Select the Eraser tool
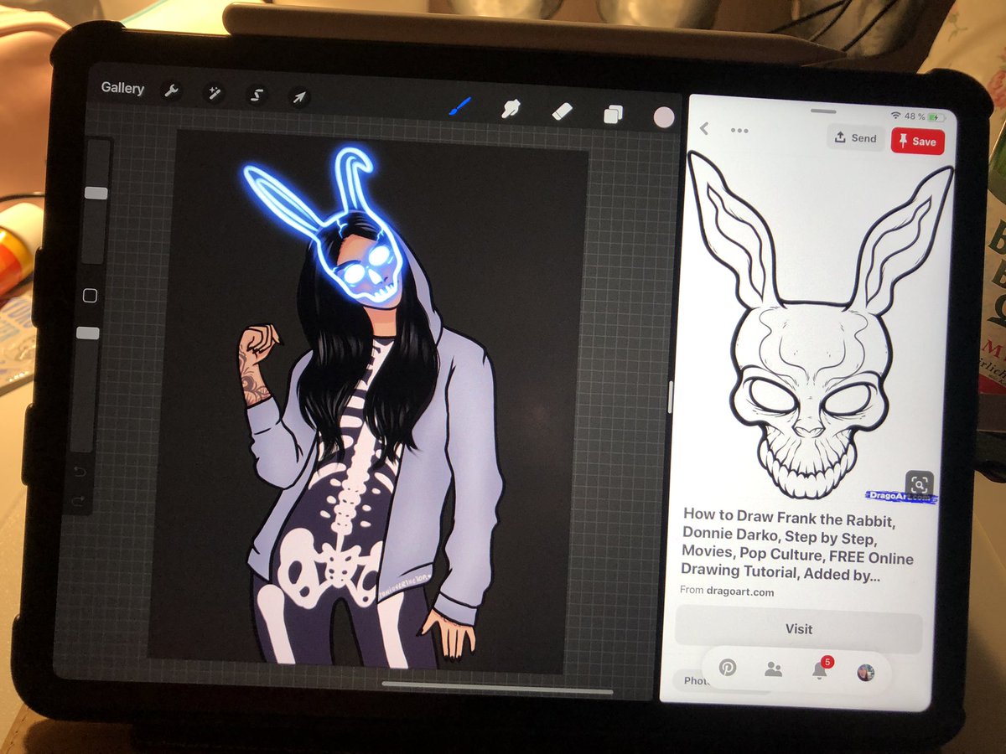1006x754 pixels. pos(563,109)
